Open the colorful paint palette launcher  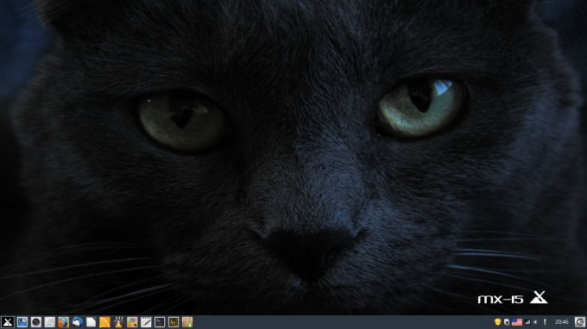click(132, 322)
